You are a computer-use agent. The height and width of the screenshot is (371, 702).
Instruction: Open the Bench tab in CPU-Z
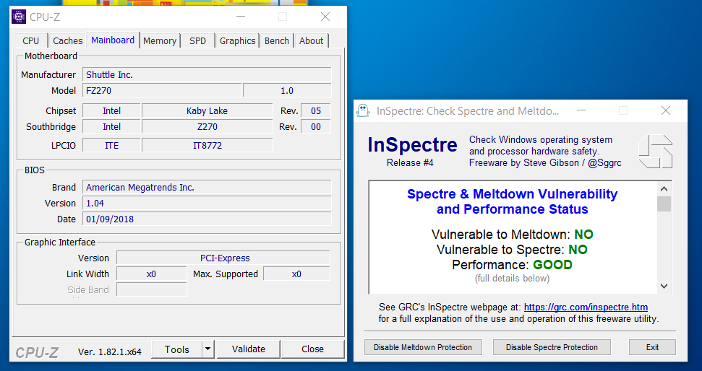click(x=277, y=40)
